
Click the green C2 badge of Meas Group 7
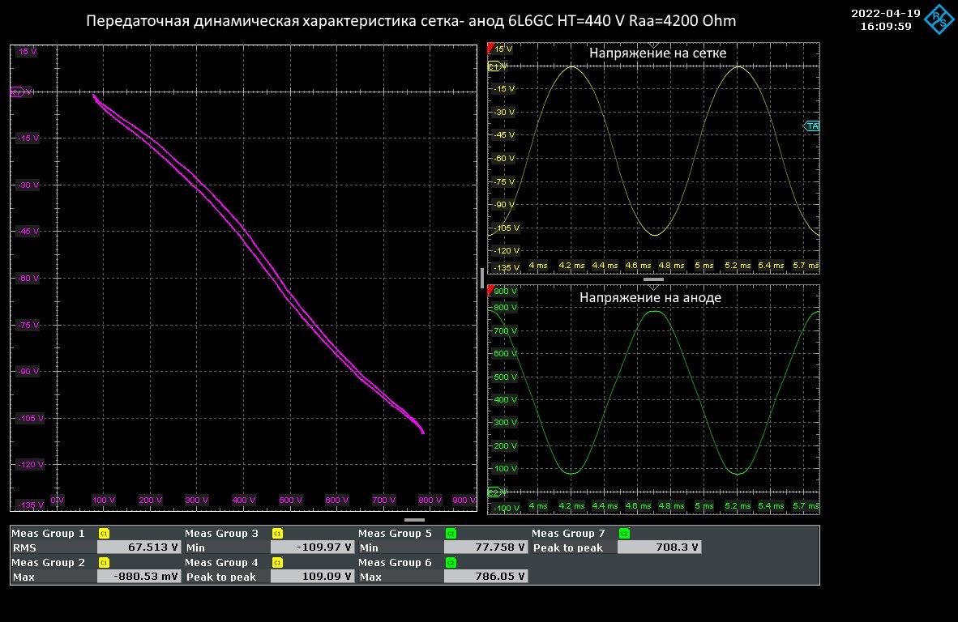pos(624,534)
